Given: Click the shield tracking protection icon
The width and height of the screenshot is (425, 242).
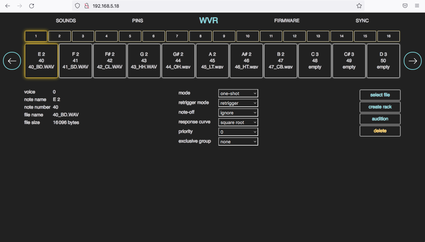Looking at the screenshot, I should tap(77, 6).
